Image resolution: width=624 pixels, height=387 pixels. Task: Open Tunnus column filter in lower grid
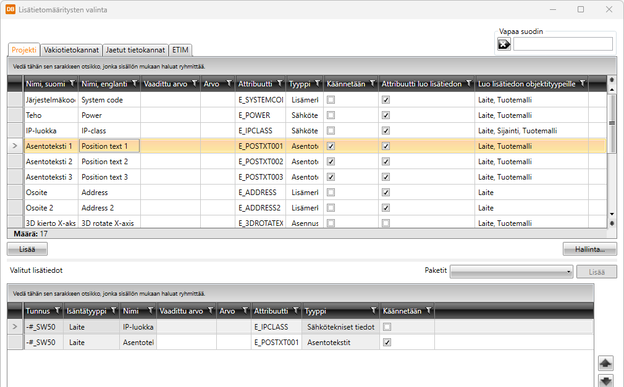[x=57, y=311]
